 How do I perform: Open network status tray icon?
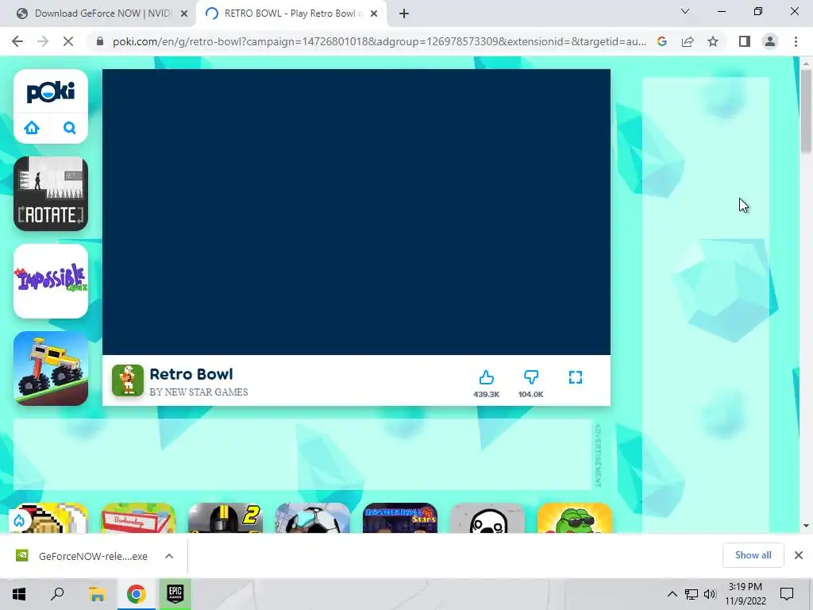pos(692,594)
